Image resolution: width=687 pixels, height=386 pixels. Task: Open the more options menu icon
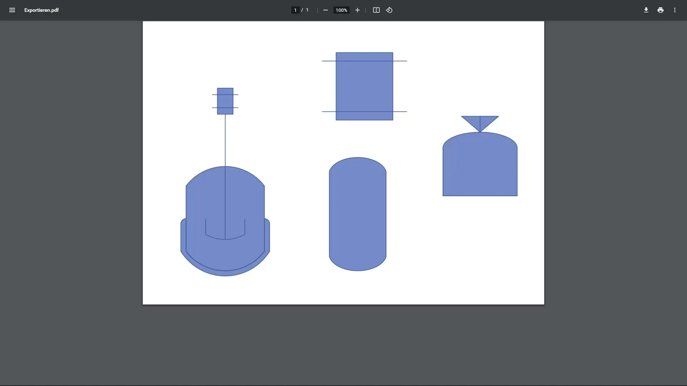675,10
